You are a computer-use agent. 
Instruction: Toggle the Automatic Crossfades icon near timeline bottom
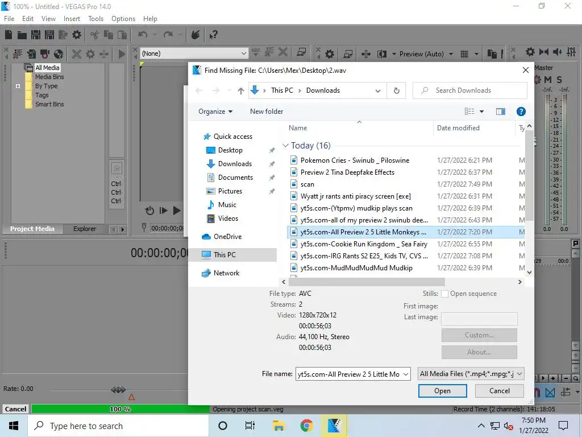click(x=550, y=392)
